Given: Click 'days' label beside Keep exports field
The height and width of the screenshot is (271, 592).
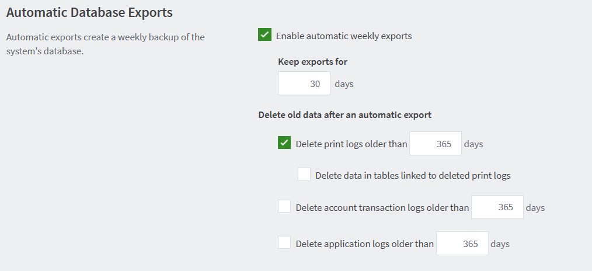Looking at the screenshot, I should [344, 84].
